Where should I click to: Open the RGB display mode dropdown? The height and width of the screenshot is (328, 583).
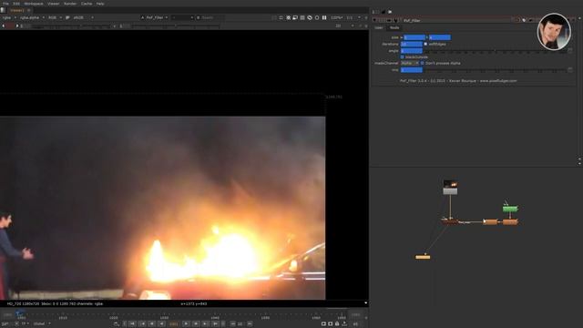click(55, 17)
